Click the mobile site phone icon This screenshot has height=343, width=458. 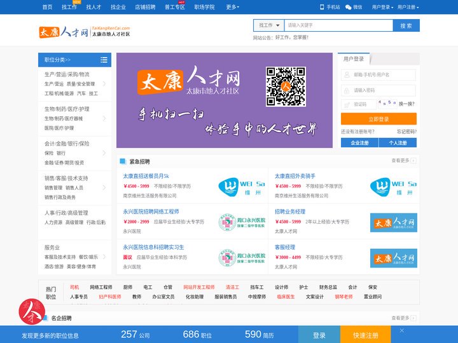click(322, 7)
